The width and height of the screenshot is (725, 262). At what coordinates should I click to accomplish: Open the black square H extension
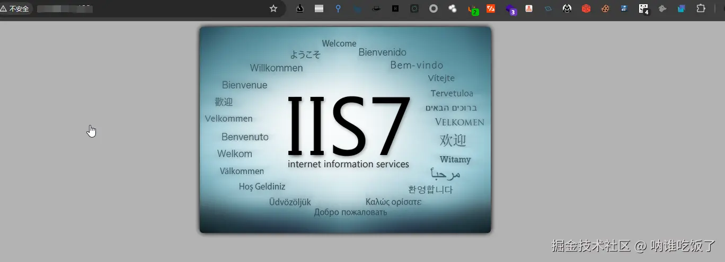point(395,8)
